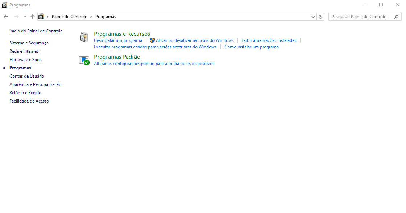Open Ativar ou desativar recursos do Windows
The height and width of the screenshot is (213, 406).
194,40
